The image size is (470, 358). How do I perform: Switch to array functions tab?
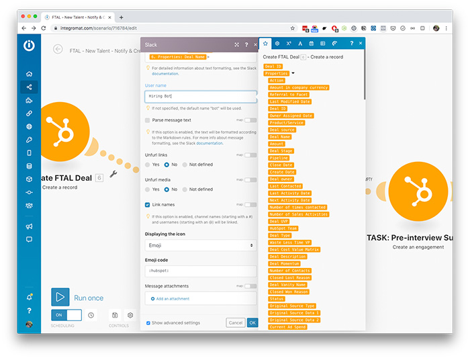coord(322,44)
